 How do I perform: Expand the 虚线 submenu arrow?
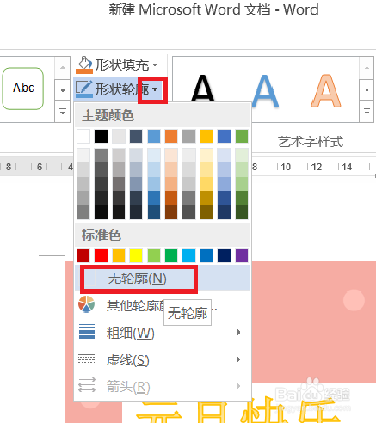pos(238,359)
